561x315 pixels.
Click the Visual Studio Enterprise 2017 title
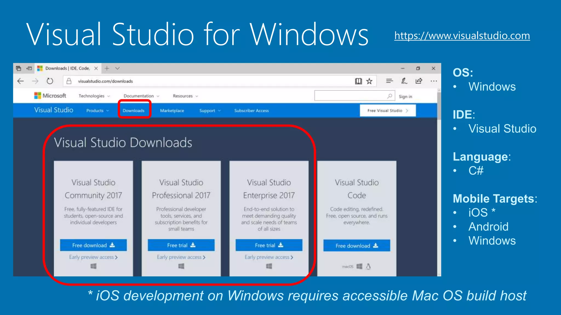[269, 189]
